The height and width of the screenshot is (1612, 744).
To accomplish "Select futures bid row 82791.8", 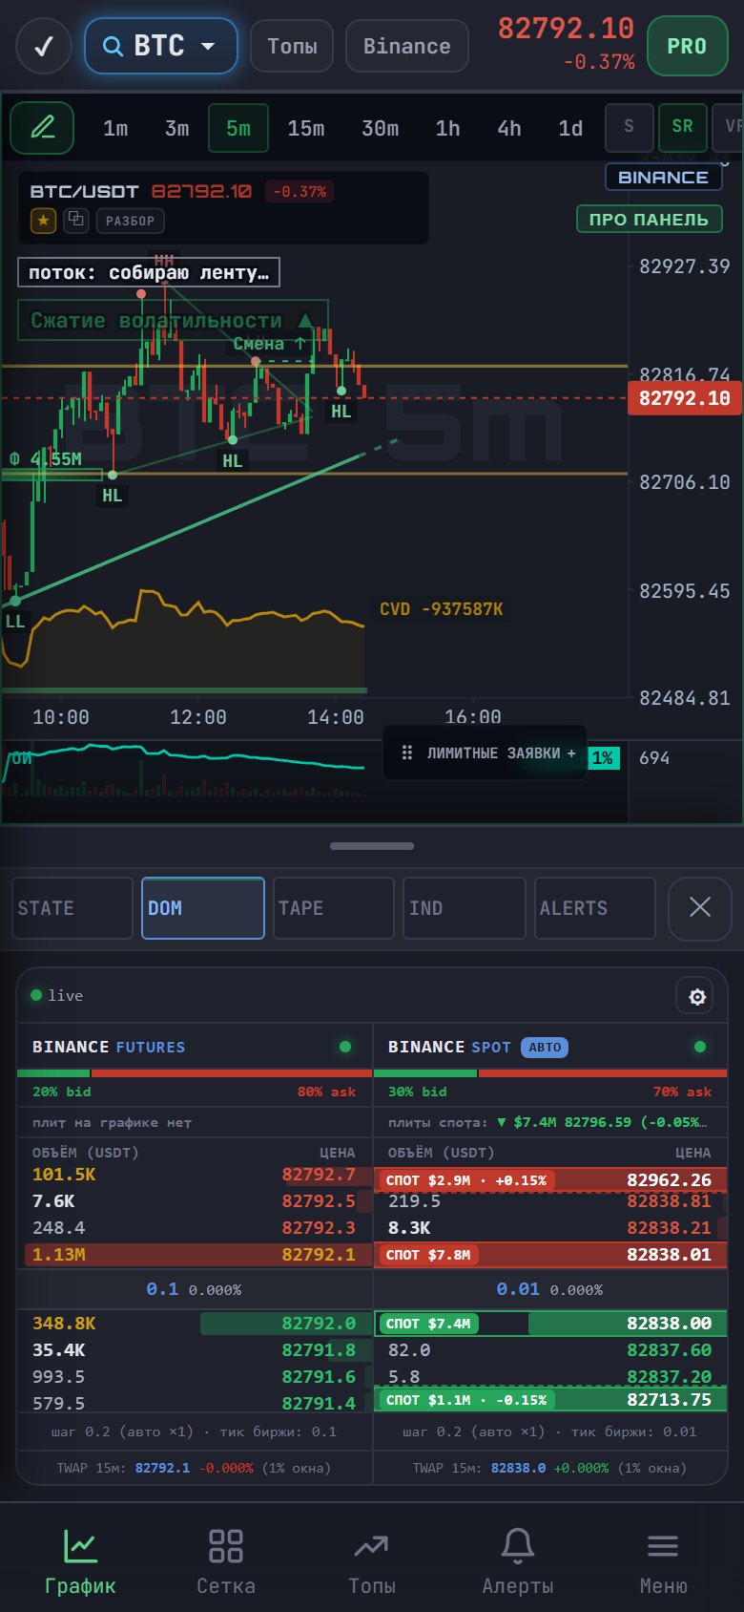I will pyautogui.click(x=195, y=1350).
